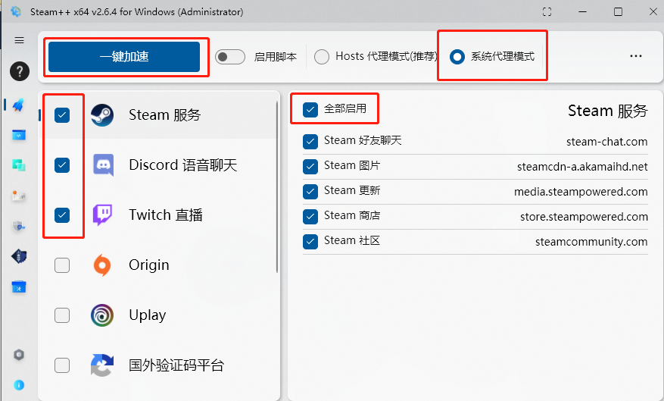Open the blue info about icon
The width and height of the screenshot is (664, 401).
pyautogui.click(x=19, y=385)
